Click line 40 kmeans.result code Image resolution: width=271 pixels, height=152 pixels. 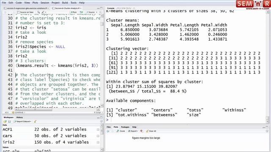(x=57, y=66)
